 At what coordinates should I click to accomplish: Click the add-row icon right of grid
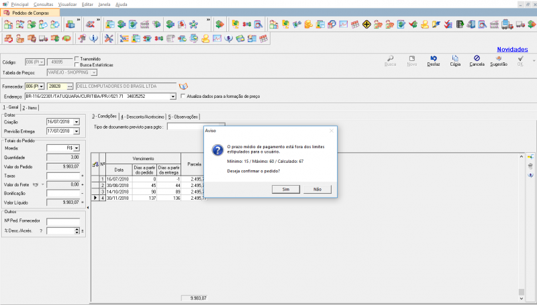[x=530, y=157]
